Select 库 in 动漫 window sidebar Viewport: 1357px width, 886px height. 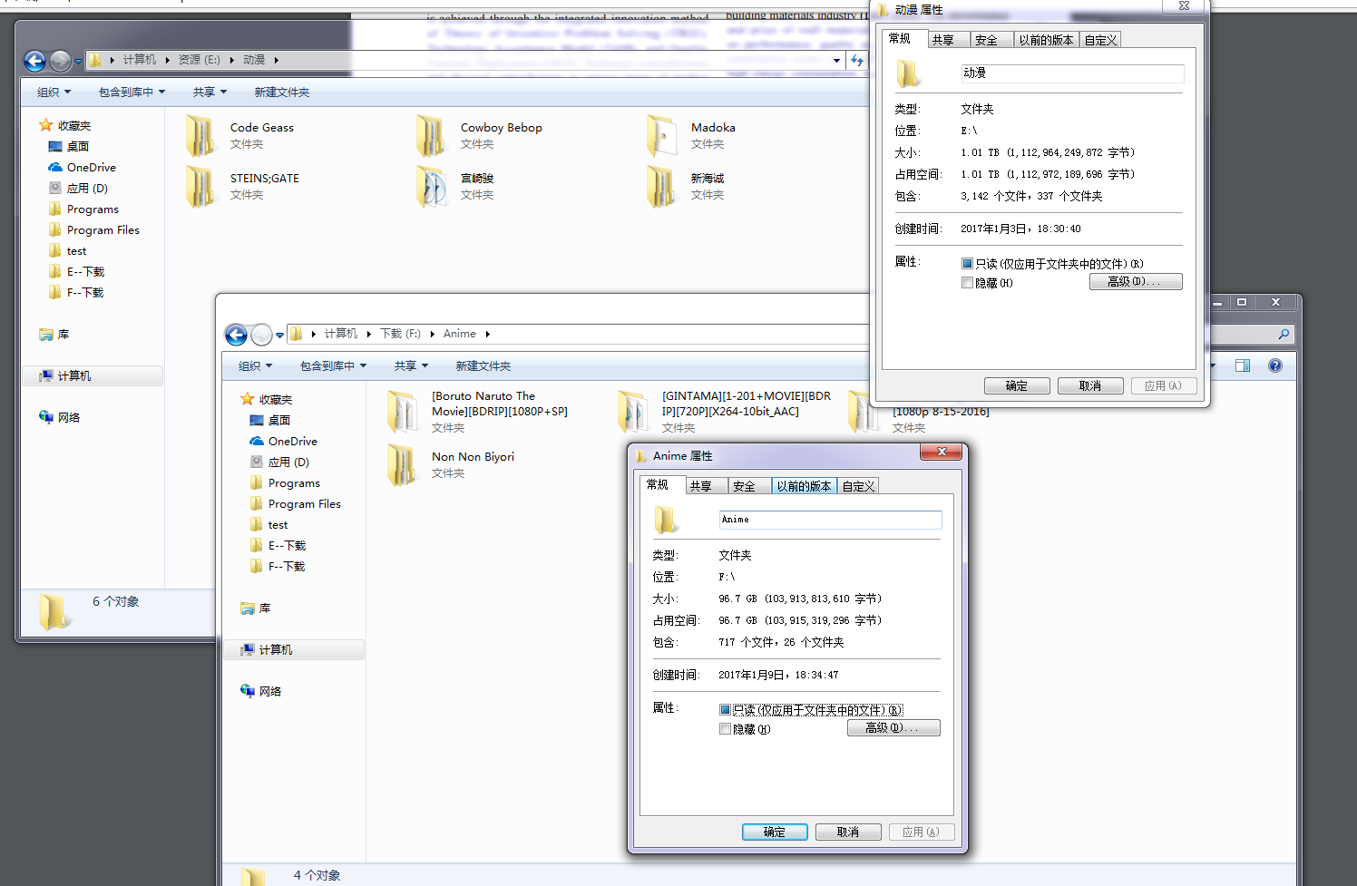(54, 335)
